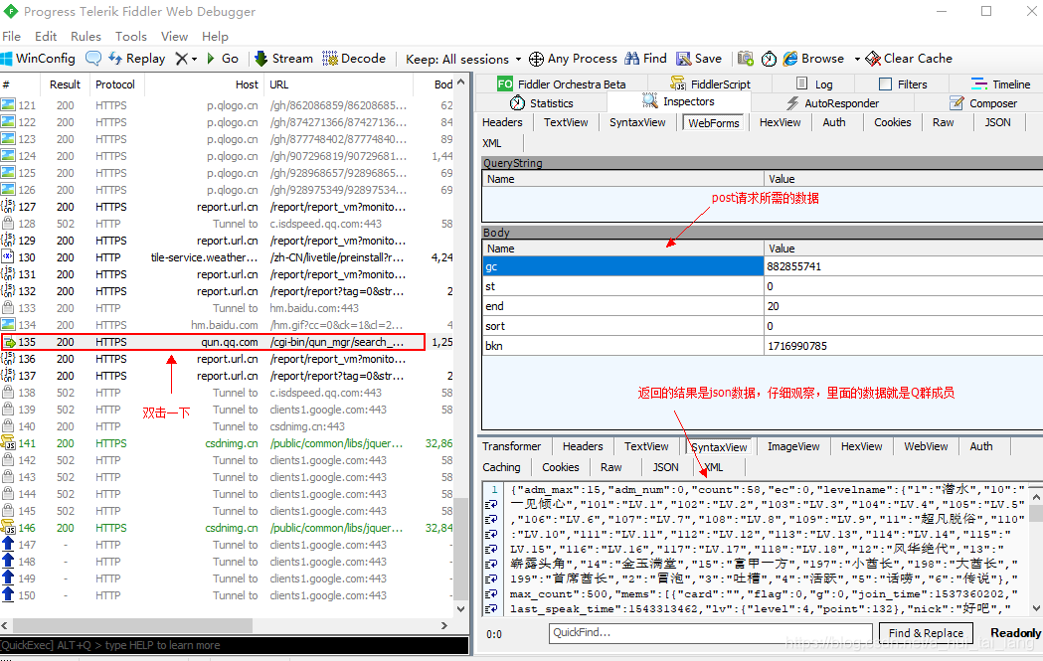
Task: Click the Clear Cache toolbar button
Action: (x=909, y=59)
